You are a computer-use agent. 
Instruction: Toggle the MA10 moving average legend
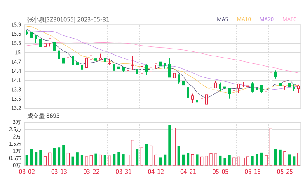coord(244,19)
